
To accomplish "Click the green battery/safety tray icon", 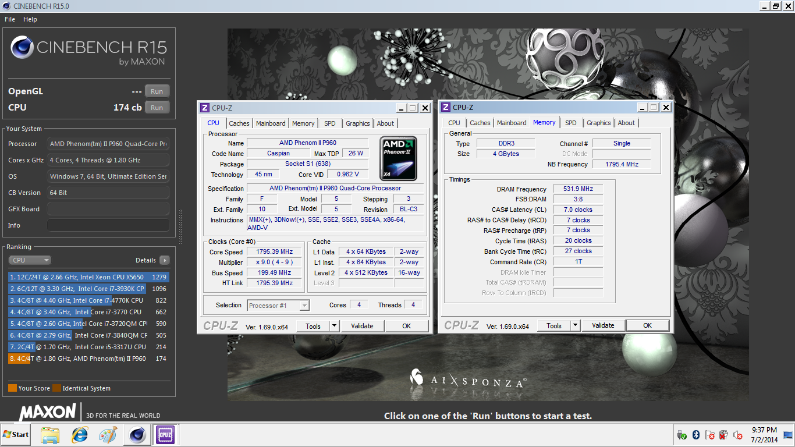I will point(682,434).
